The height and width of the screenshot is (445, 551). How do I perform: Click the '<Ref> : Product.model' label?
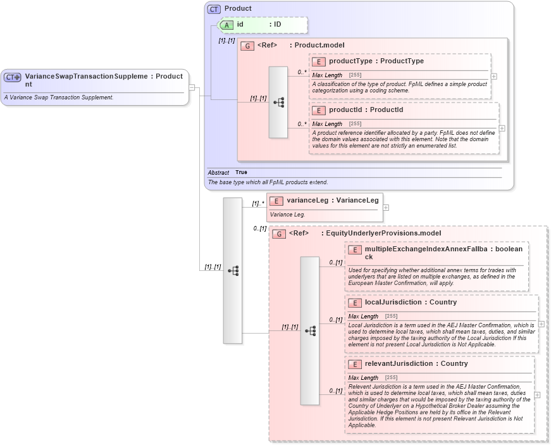click(300, 45)
